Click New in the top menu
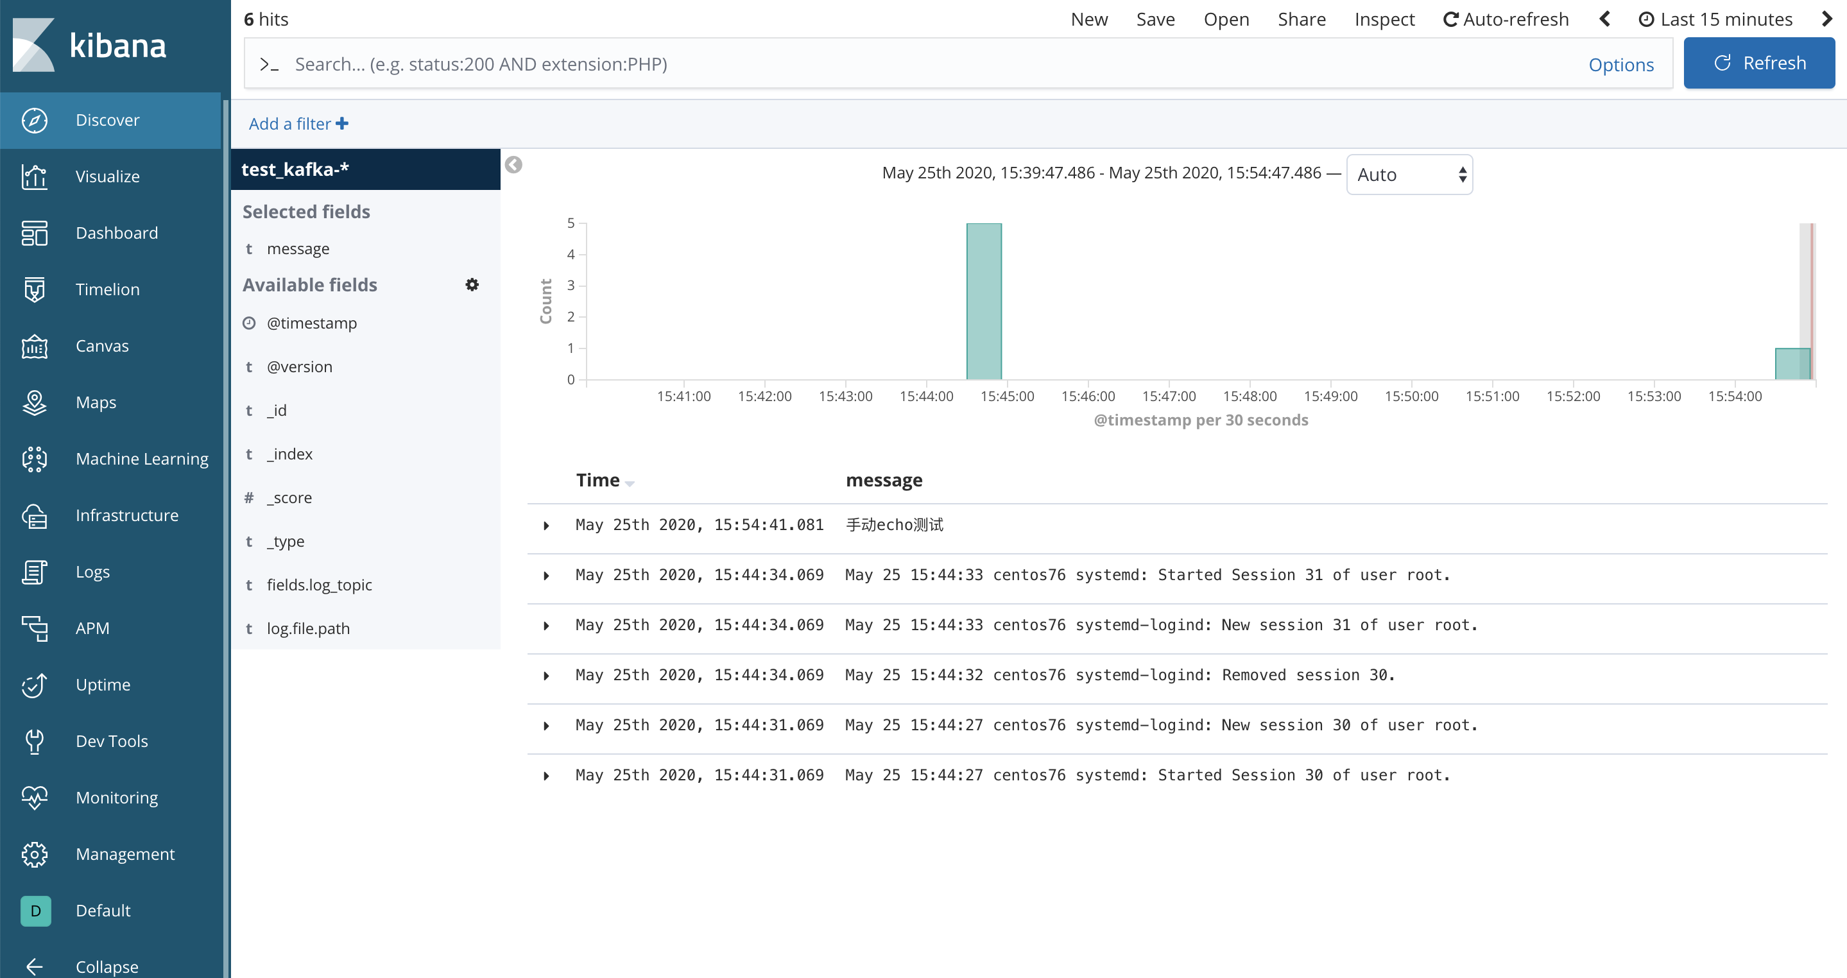This screenshot has width=1847, height=978. [1089, 19]
